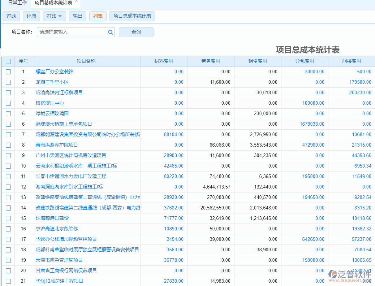Open the 龙湖三千里小区 project link
Screen dimensions: 375x286
tap(52, 82)
